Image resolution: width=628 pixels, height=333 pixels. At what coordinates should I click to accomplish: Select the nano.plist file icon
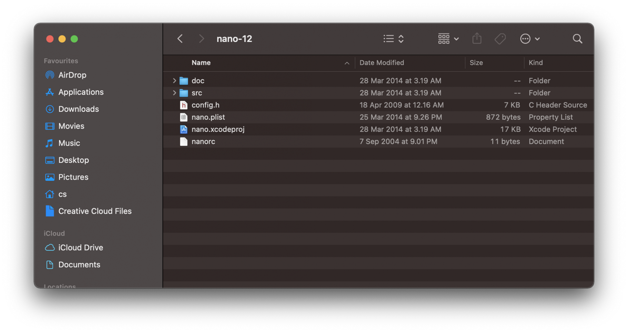(x=184, y=117)
